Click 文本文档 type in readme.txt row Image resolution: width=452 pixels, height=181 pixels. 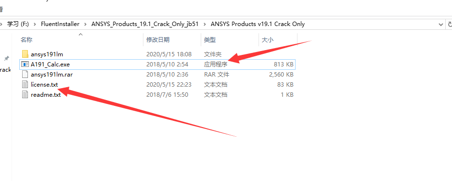[216, 94]
